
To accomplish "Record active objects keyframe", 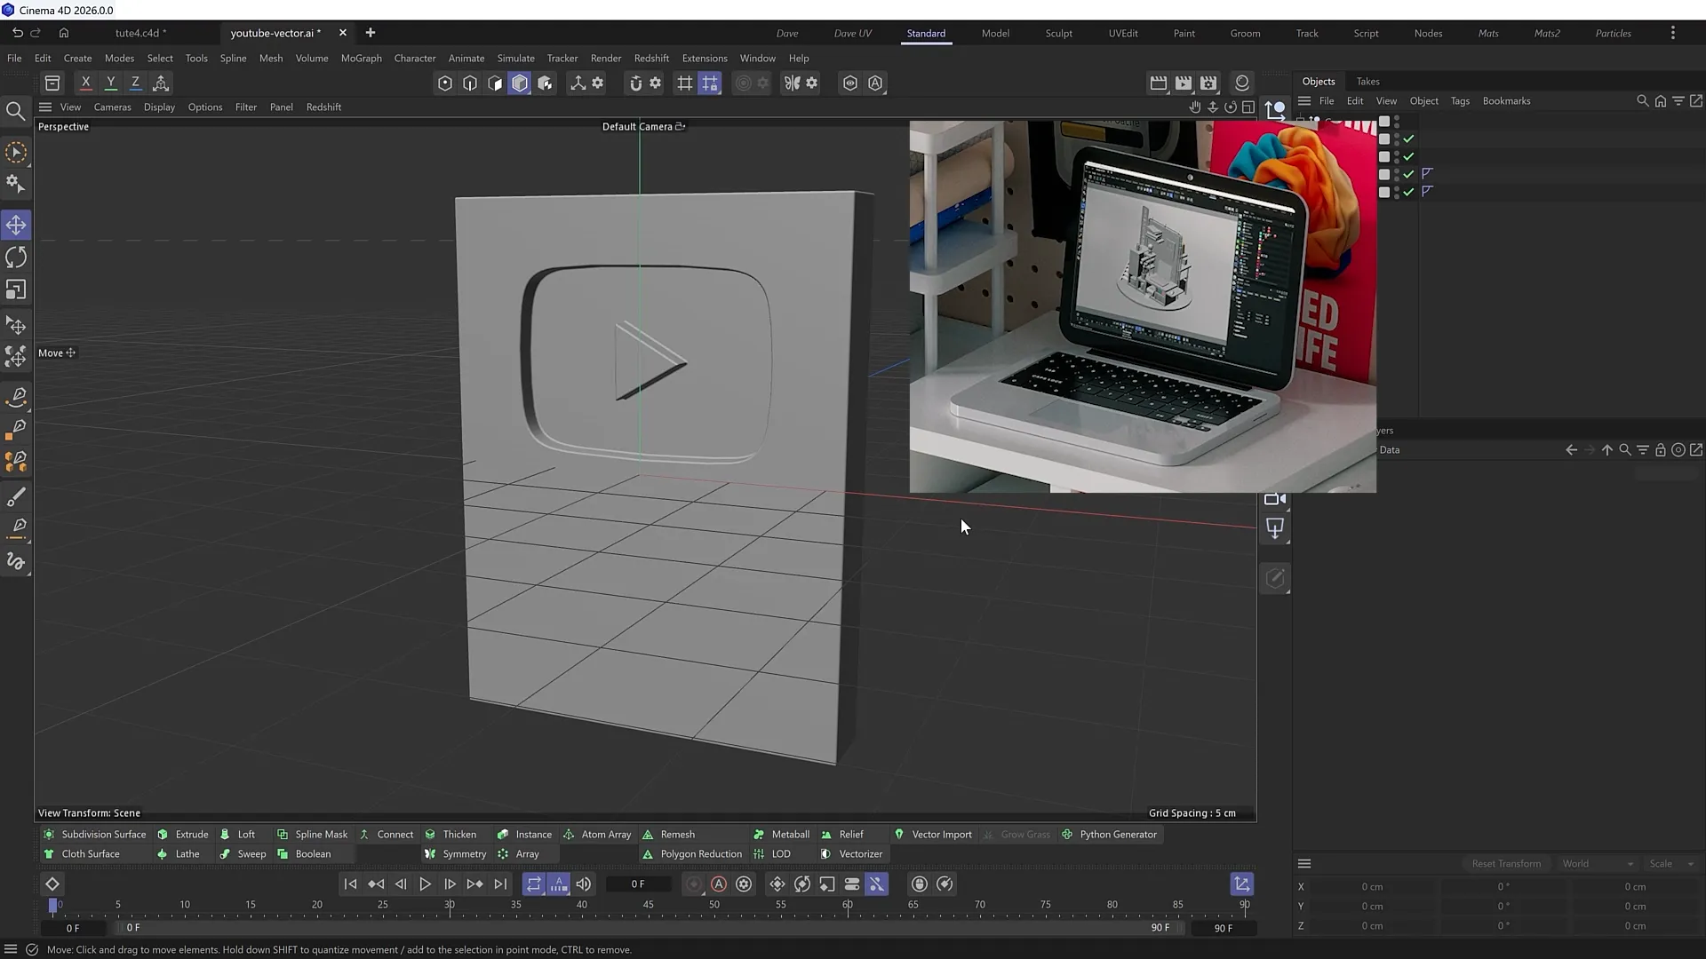I will (x=694, y=884).
